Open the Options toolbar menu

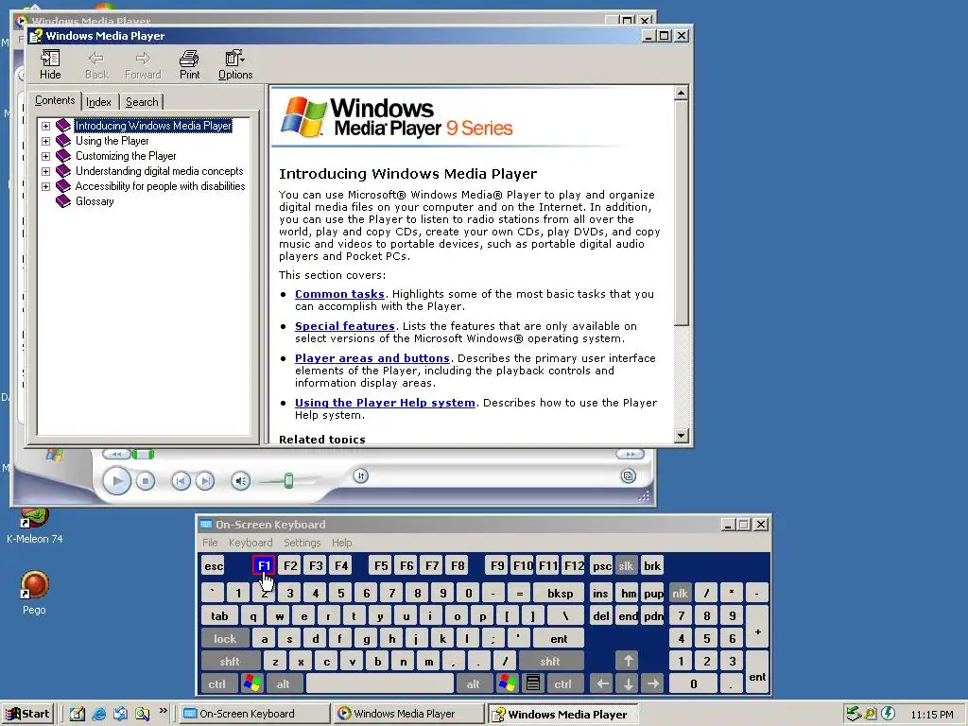235,65
